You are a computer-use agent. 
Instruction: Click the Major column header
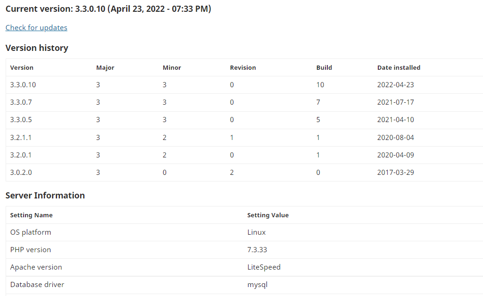105,68
